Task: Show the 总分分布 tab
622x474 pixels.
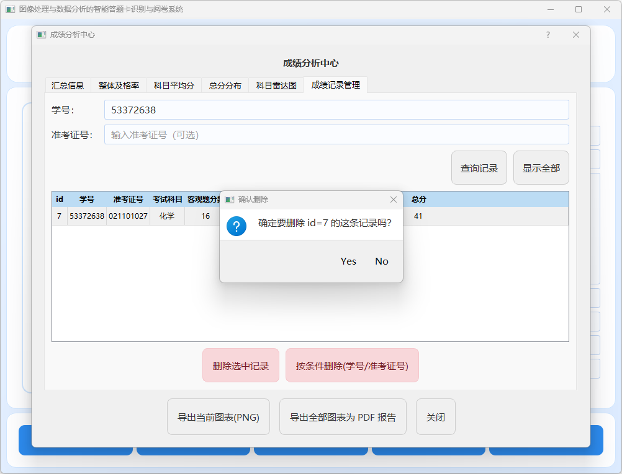Action: pyautogui.click(x=225, y=86)
